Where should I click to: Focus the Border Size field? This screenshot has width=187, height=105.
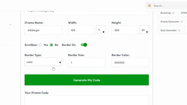pos(87,62)
